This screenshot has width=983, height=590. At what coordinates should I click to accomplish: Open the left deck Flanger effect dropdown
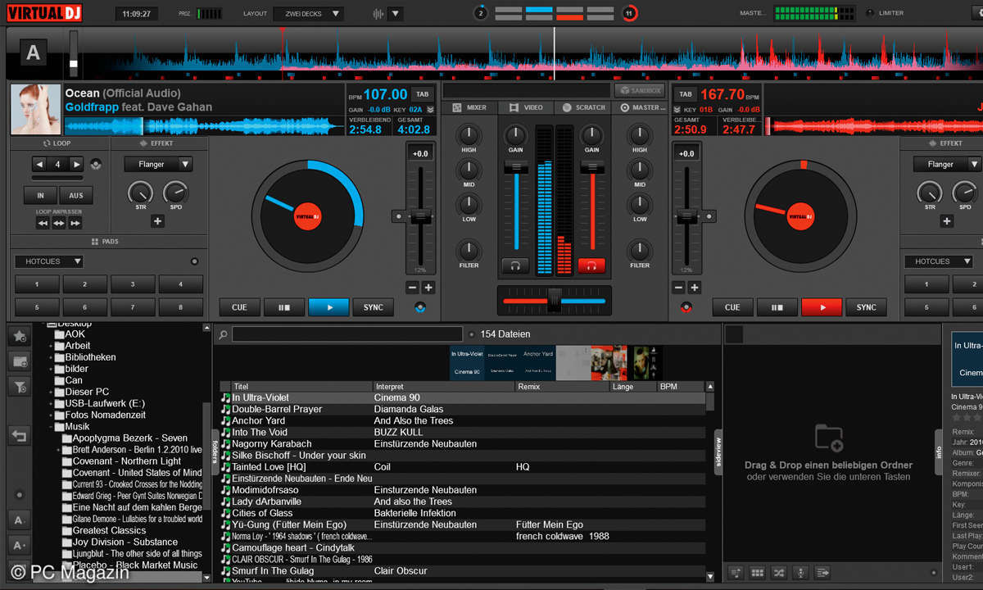pyautogui.click(x=158, y=164)
